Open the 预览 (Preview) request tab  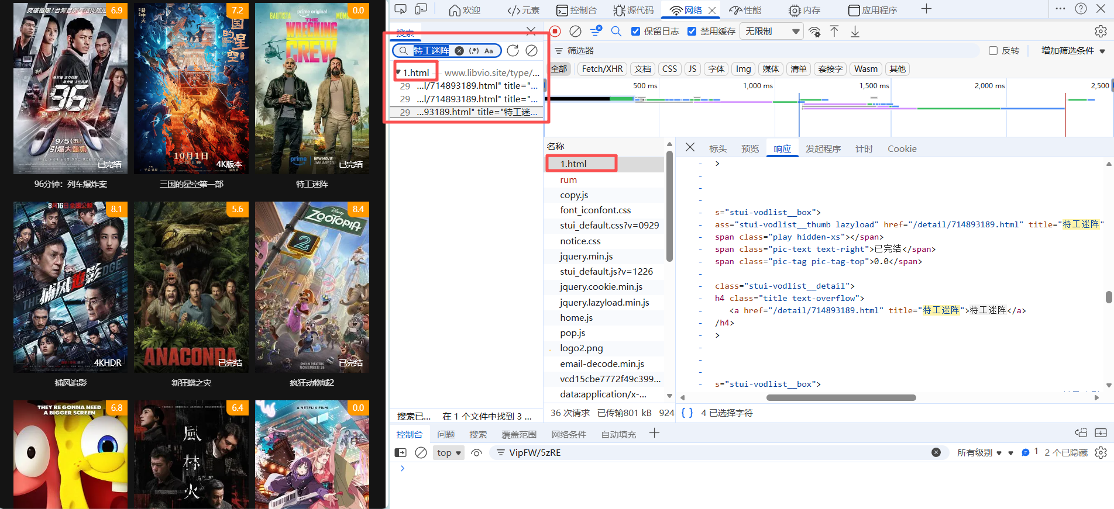coord(749,148)
